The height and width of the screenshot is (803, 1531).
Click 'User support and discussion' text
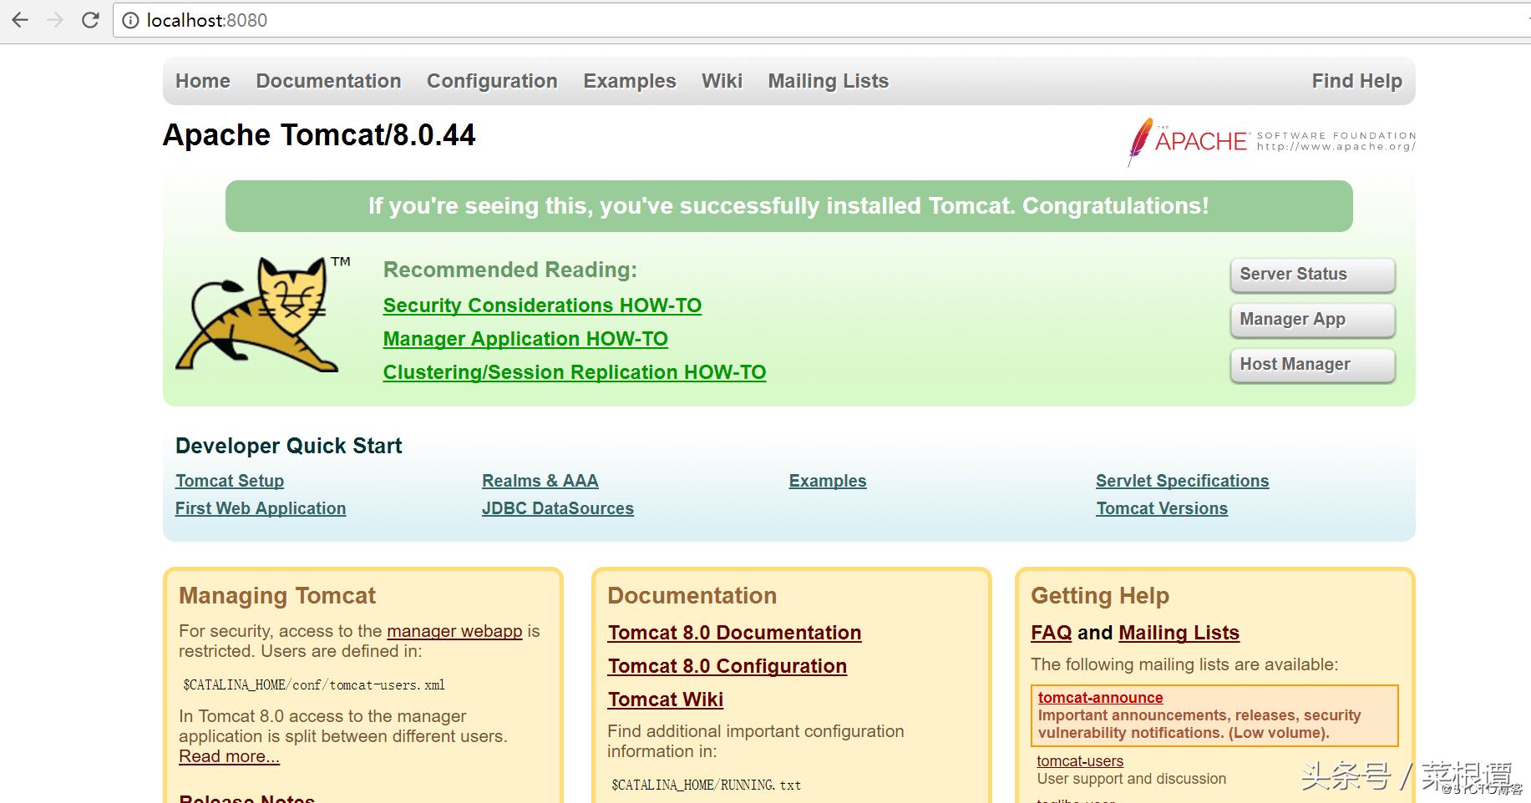[x=1132, y=779]
